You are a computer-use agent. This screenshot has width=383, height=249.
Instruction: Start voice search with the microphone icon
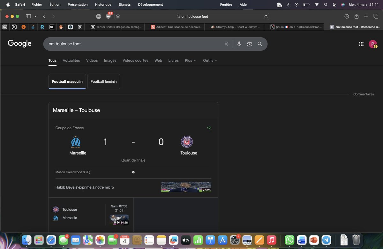(x=239, y=44)
